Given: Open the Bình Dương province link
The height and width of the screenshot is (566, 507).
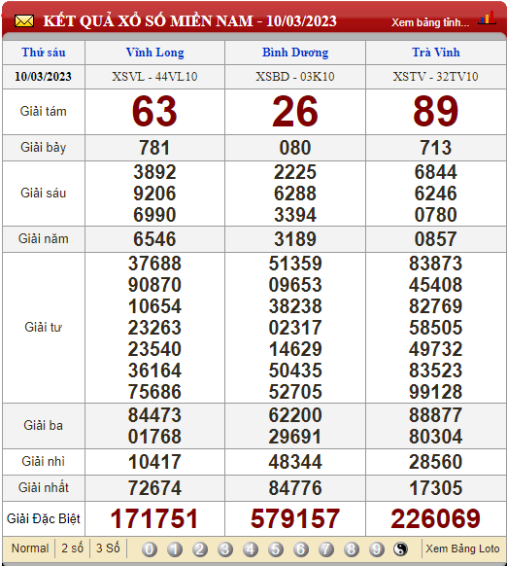Looking at the screenshot, I should coord(295,53).
